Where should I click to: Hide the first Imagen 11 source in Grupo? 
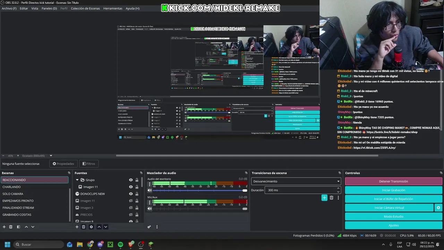coord(131,187)
